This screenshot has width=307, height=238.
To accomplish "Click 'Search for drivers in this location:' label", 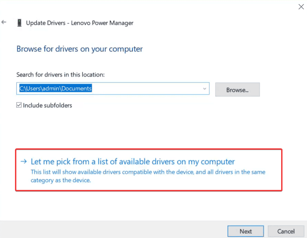I will 60,75.
